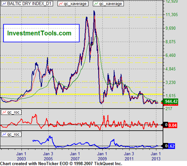187x166 pixels.
Task: Click the red qc_xaverage legend line icon
Action: (61, 4)
